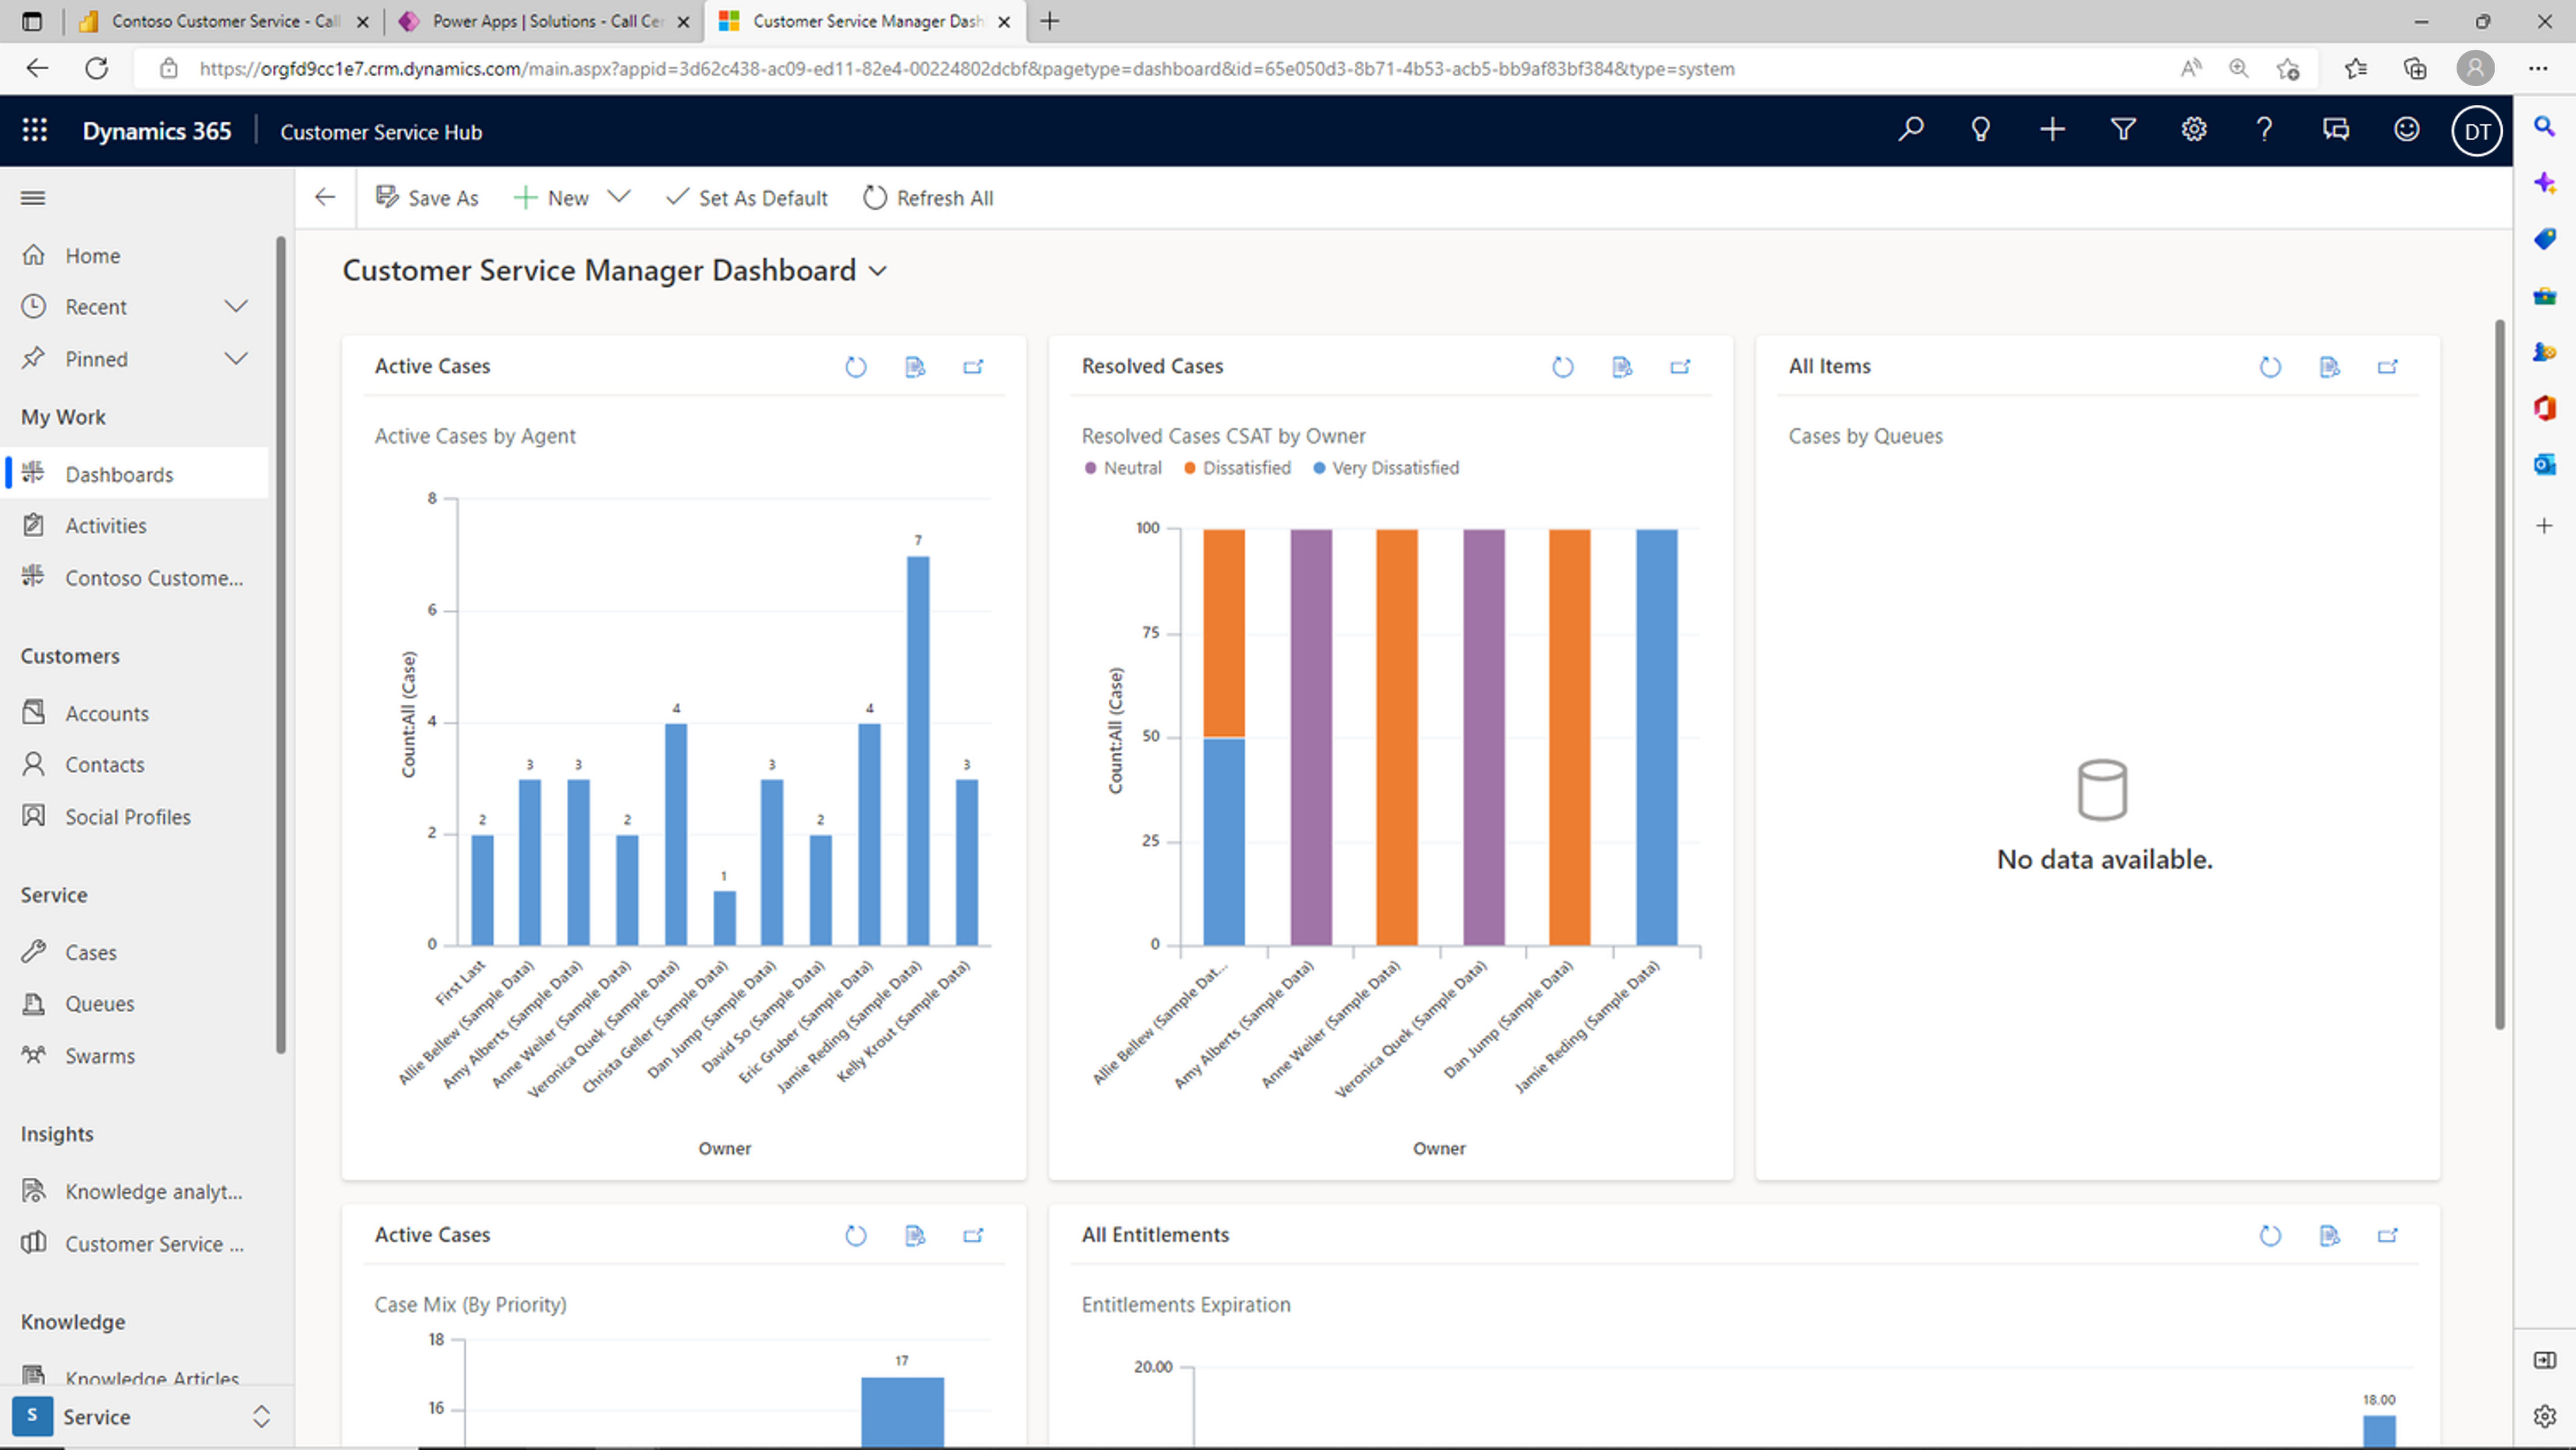Click the browser address bar URL
The height and width of the screenshot is (1450, 2576).
click(x=965, y=69)
